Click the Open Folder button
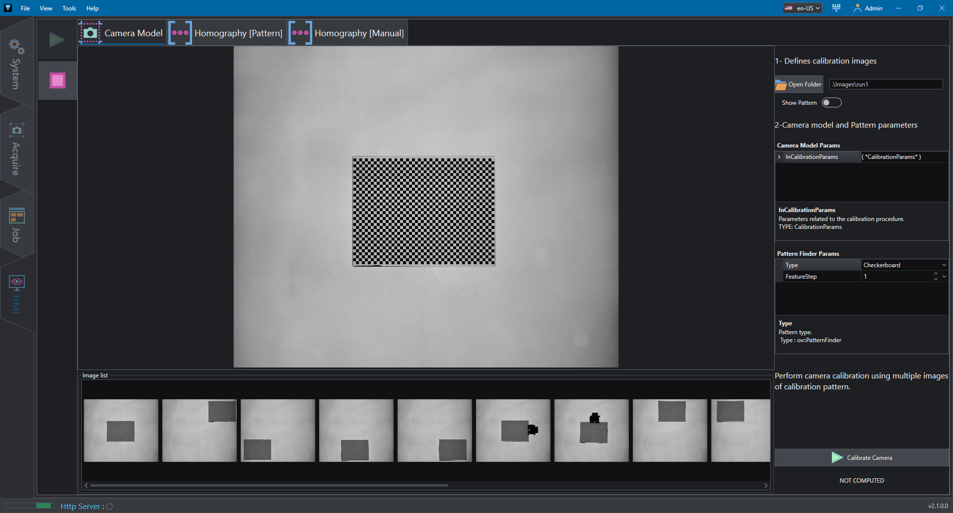Screen dimensions: 953x513 tap(799, 84)
